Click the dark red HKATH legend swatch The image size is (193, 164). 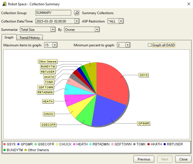click(x=149, y=144)
